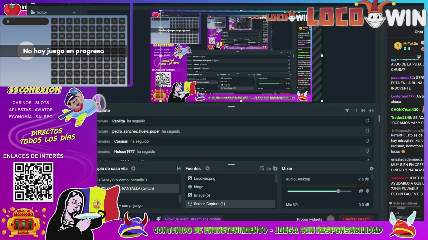Replay the Cosmari follow alert
428x240 pixels.
tap(367, 141)
